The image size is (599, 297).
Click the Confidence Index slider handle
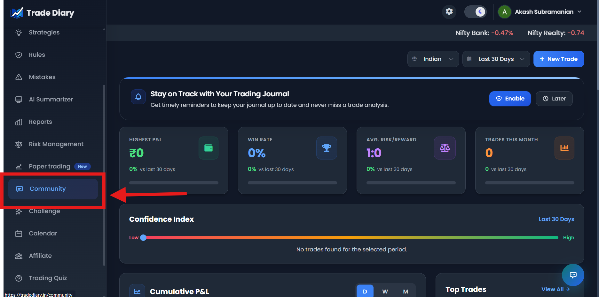(x=143, y=238)
